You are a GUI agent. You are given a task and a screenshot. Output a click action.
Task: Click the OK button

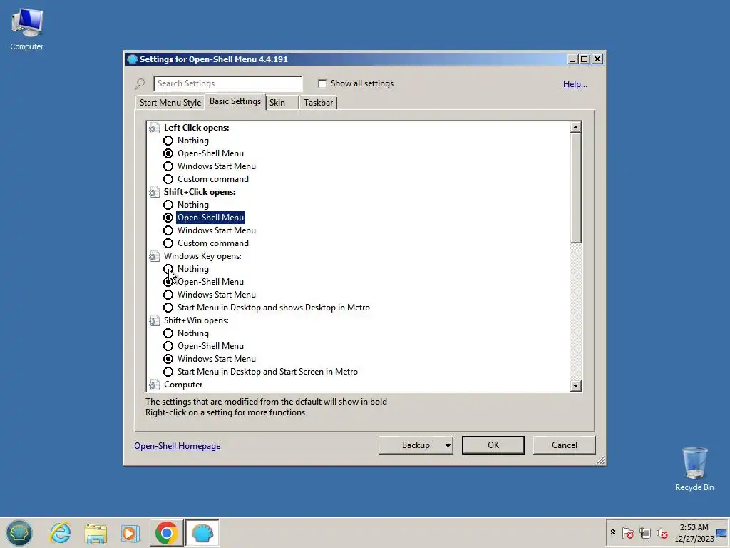pos(493,445)
